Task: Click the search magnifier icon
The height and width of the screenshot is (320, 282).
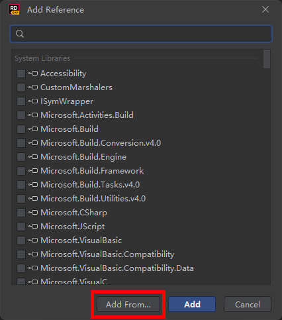Action: [x=20, y=34]
